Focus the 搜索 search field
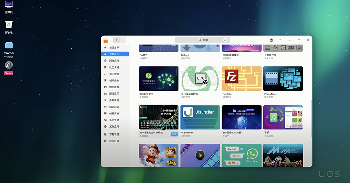Screen dimensions: 350x183 pyautogui.click(x=203, y=40)
